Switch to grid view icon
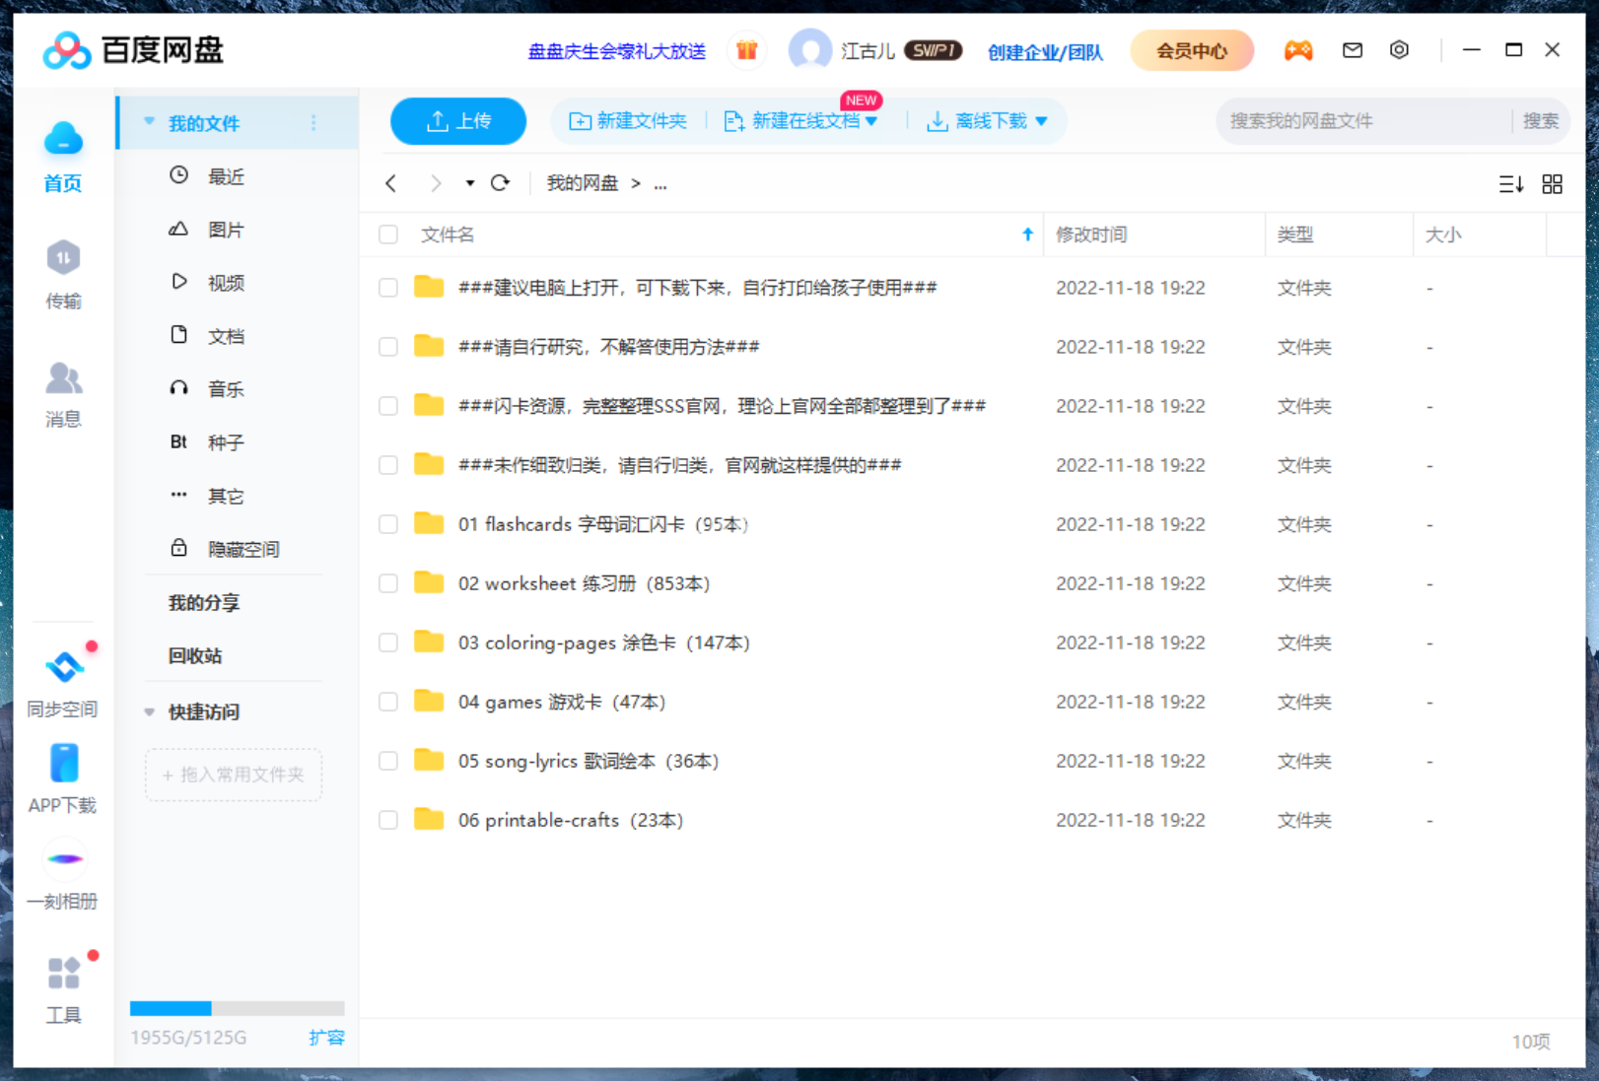Viewport: 1599px width, 1081px height. pyautogui.click(x=1552, y=184)
